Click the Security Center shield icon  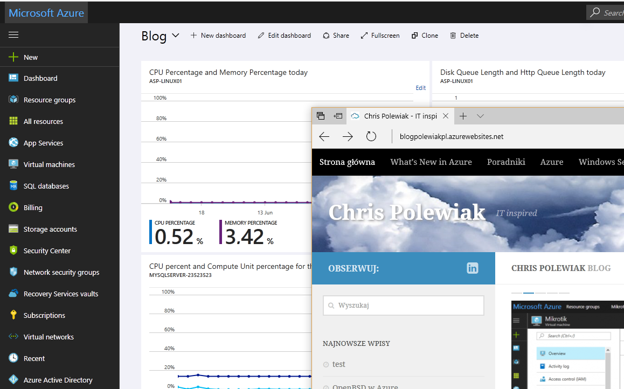tap(13, 250)
